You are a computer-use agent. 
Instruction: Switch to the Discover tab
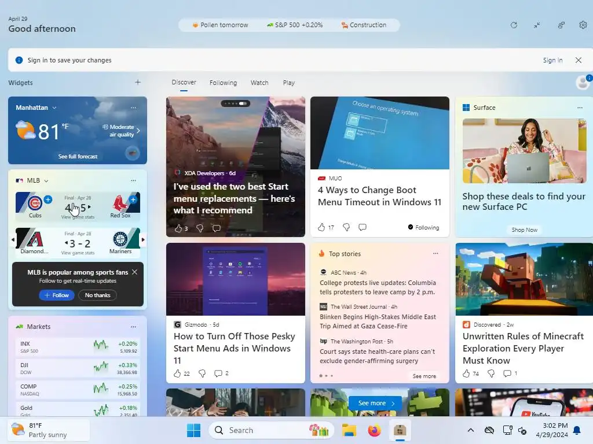click(x=184, y=82)
